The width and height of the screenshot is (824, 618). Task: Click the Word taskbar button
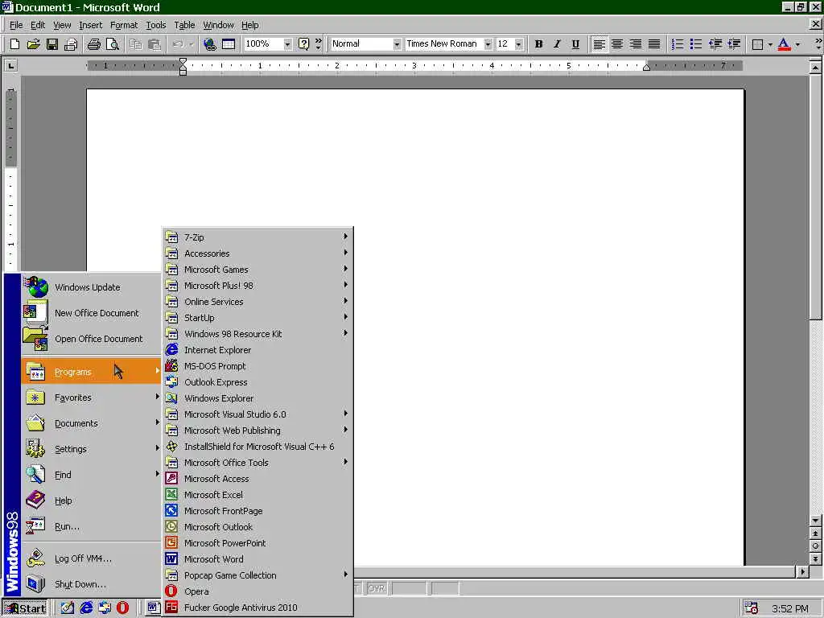point(152,608)
